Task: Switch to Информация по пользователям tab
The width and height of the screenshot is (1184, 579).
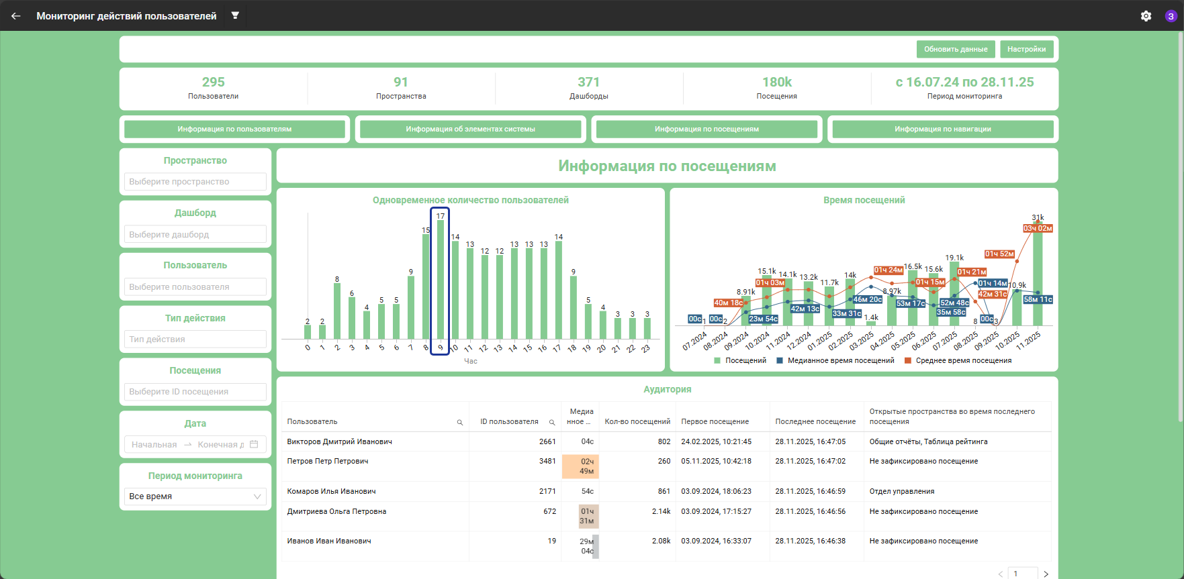Action: pos(234,129)
